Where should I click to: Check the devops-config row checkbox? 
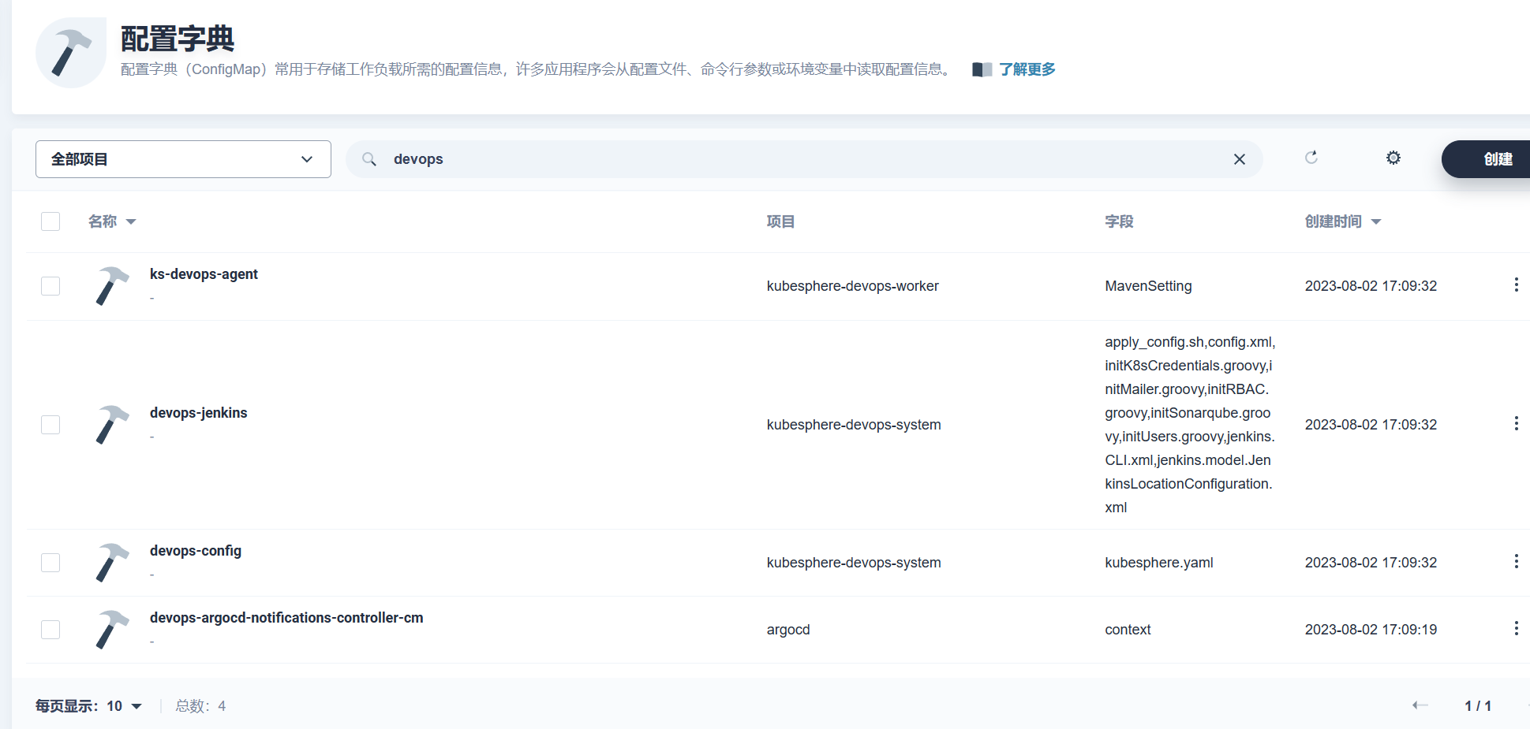[51, 563]
